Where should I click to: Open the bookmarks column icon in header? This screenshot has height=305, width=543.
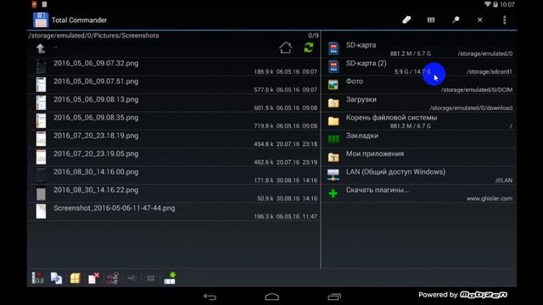(431, 19)
